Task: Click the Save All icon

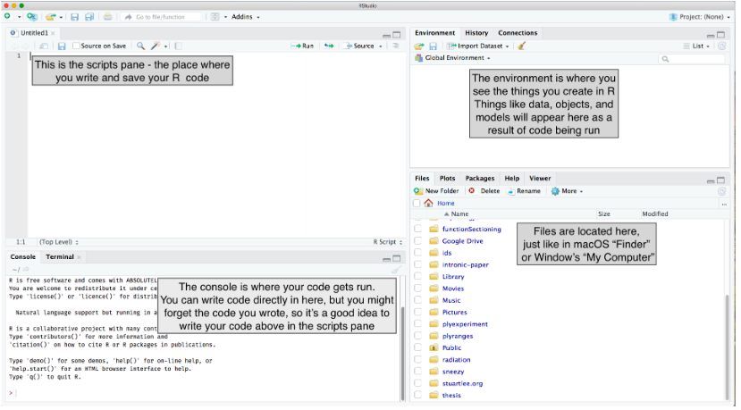Action: 89,17
